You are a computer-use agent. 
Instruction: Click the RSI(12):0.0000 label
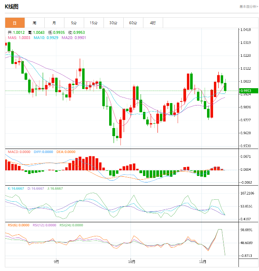click(x=44, y=225)
